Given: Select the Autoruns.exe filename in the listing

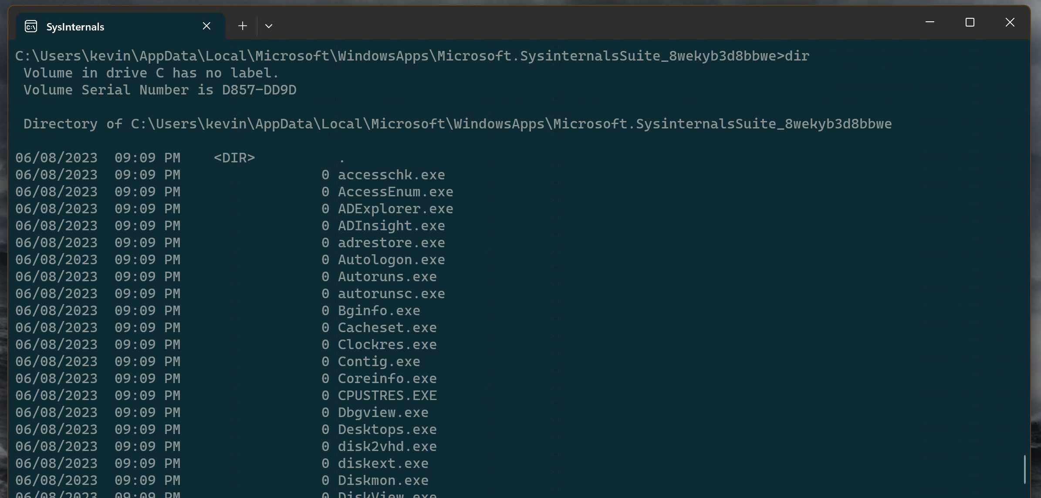Looking at the screenshot, I should pyautogui.click(x=387, y=276).
